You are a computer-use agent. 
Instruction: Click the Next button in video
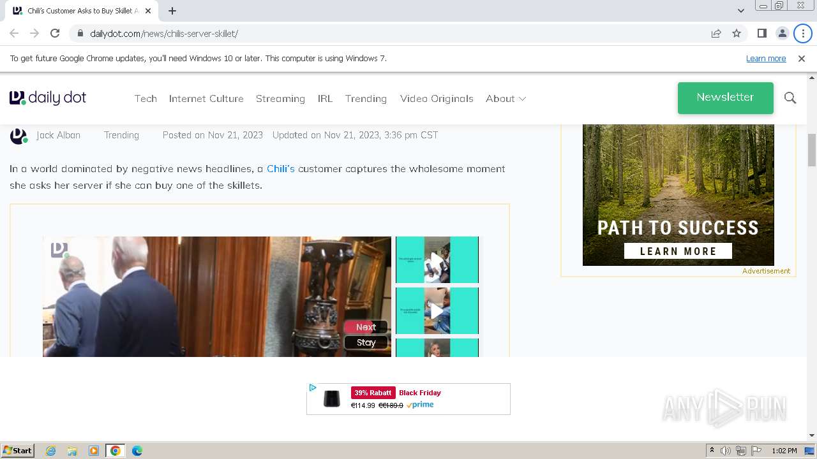(x=366, y=327)
